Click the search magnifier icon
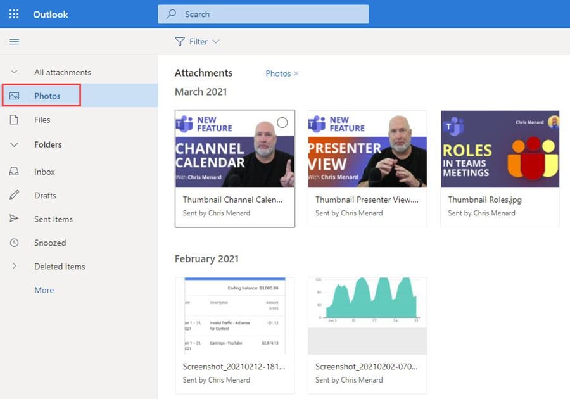Image resolution: width=570 pixels, height=399 pixels. pos(170,13)
